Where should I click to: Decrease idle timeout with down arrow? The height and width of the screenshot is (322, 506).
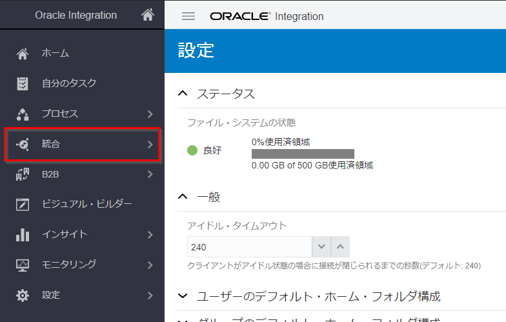(321, 247)
